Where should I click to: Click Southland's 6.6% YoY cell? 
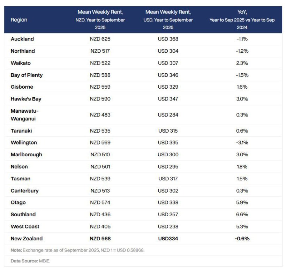(242, 215)
